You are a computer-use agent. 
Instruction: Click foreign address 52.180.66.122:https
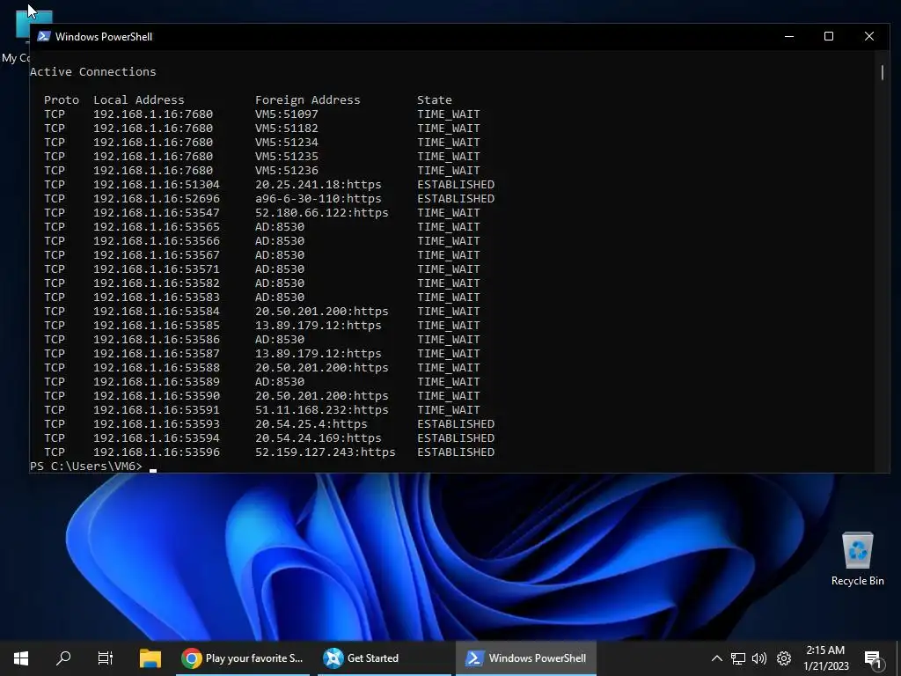[322, 213]
